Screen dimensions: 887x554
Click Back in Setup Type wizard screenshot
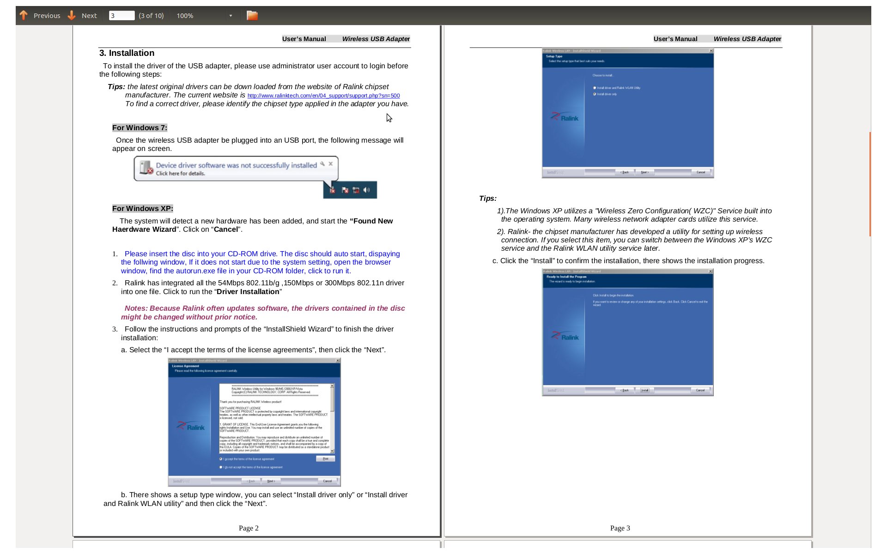(625, 172)
